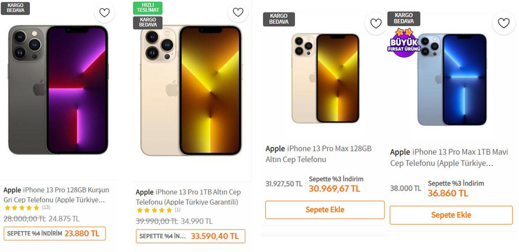Click SEPETTE %4 İNDİRİM price tag on gray iPhone
The image size is (519, 252).
coord(55,233)
